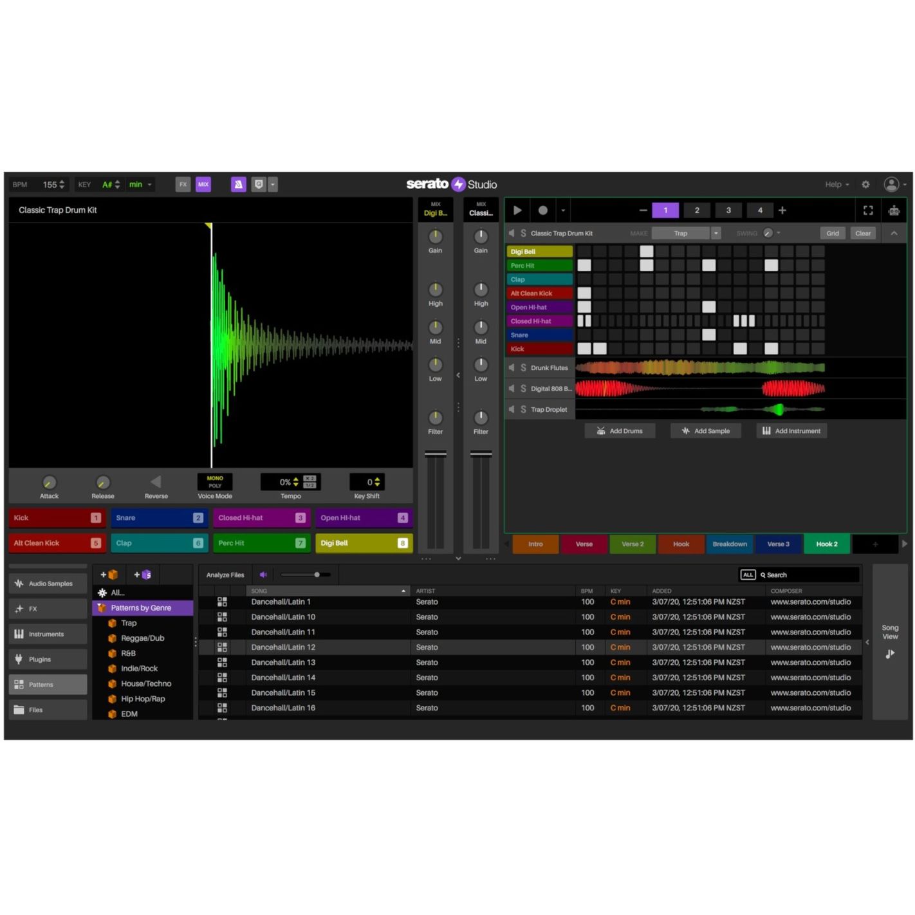Viewport: 915px width, 915px height.
Task: Open the key scale min dropdown
Action: (141, 185)
